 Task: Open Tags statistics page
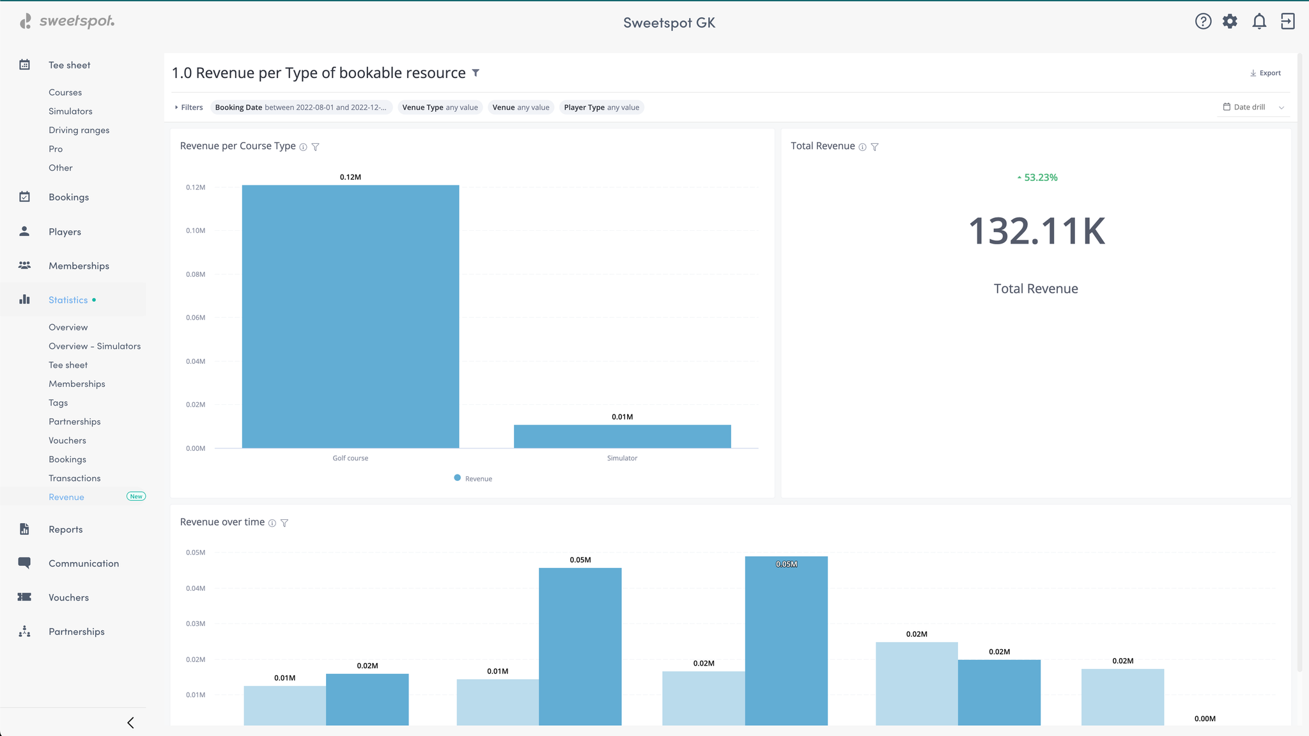tap(58, 402)
